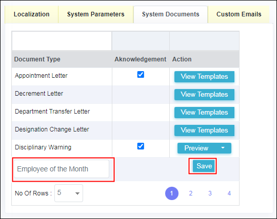This screenshot has height=219, width=277.
Task: Jump to page 3 in pagination
Action: [210, 193]
